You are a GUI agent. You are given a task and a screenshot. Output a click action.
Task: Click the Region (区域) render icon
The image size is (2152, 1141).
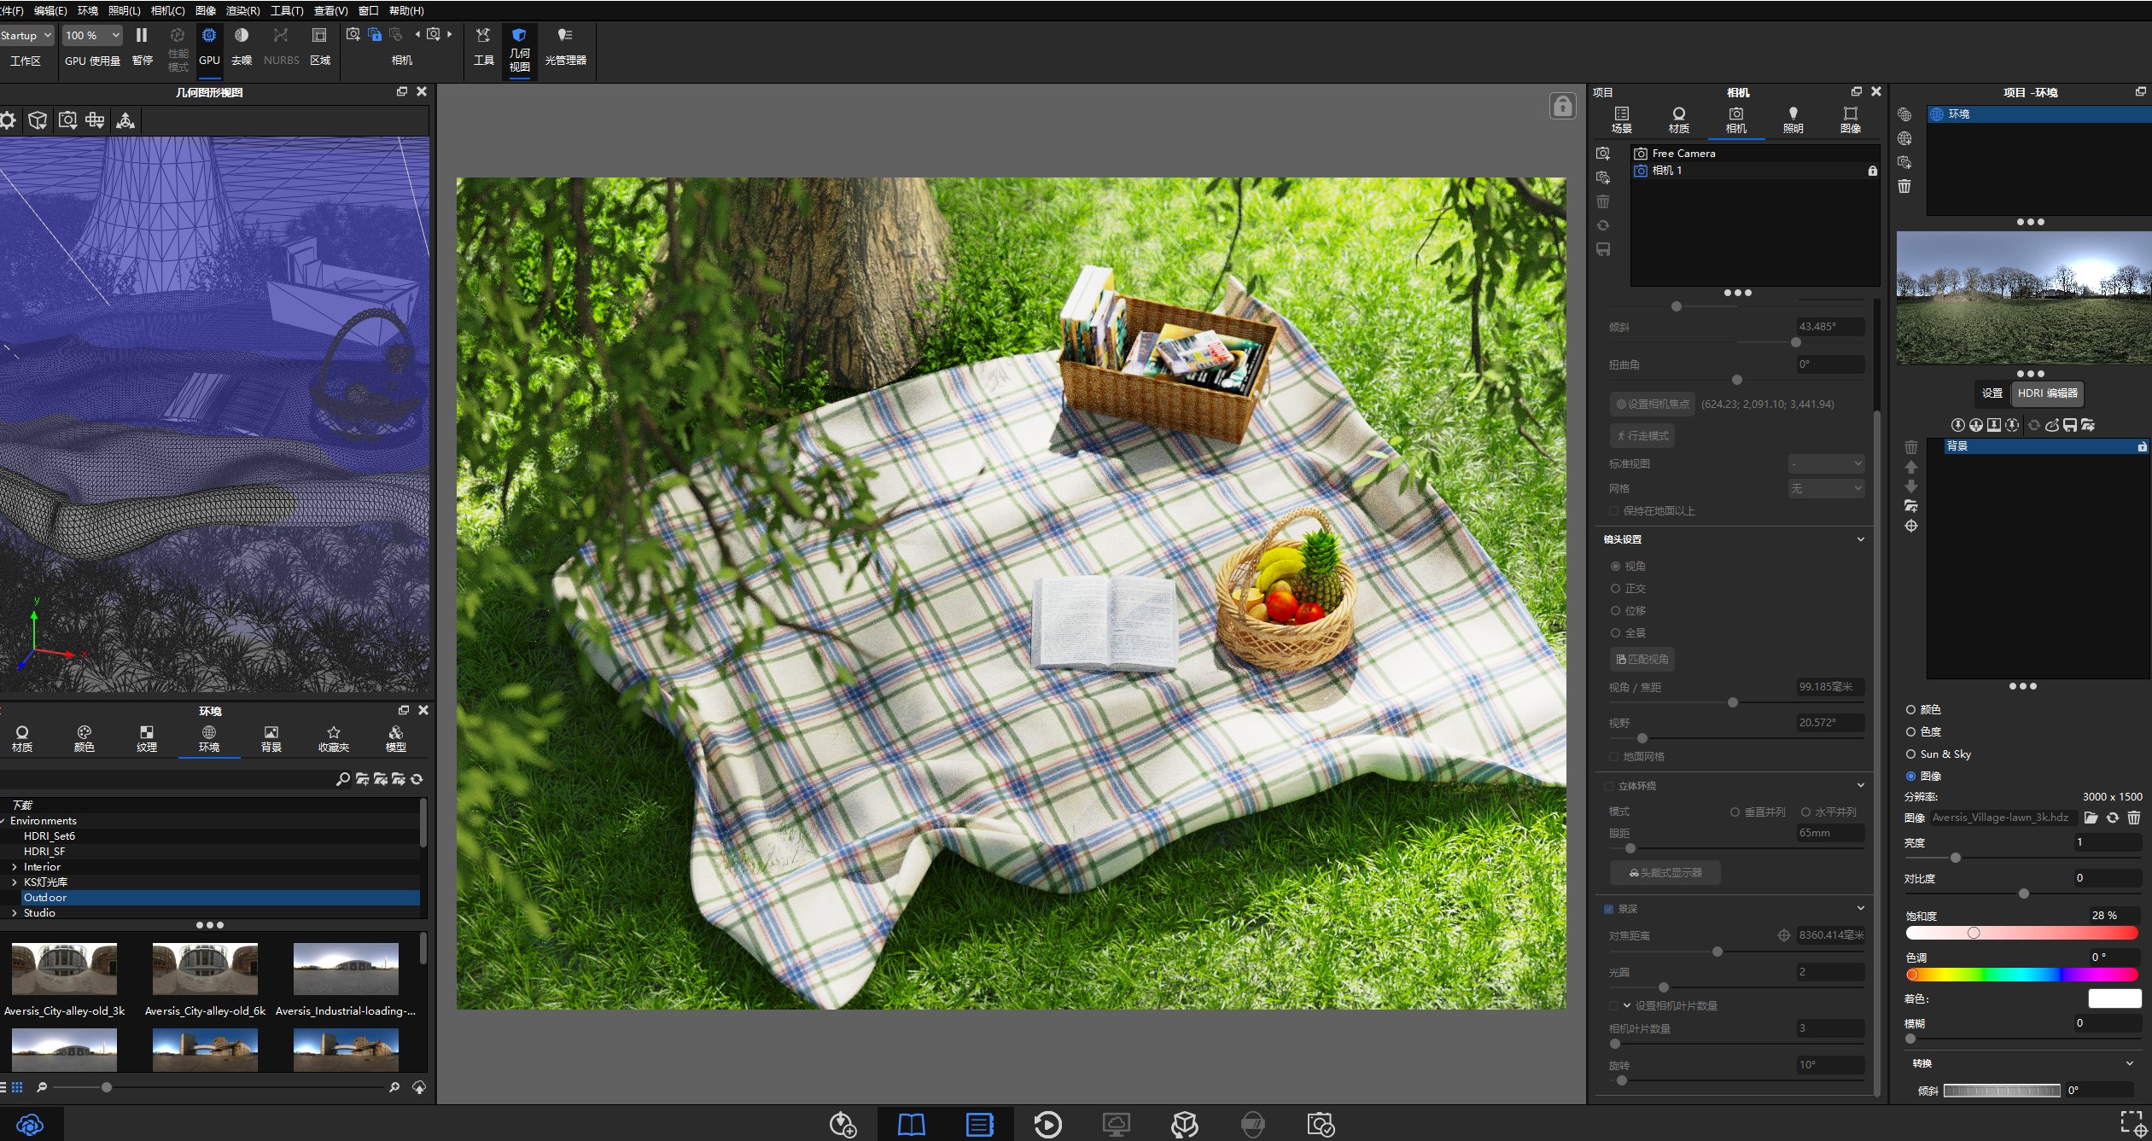click(319, 36)
